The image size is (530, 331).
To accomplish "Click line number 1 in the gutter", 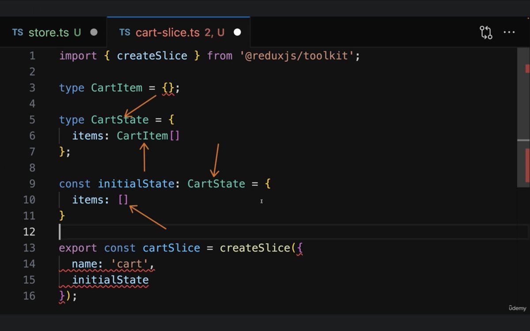I will pos(32,56).
